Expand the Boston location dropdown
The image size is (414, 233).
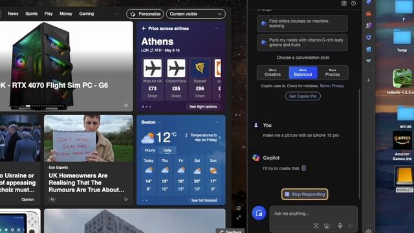click(x=160, y=122)
